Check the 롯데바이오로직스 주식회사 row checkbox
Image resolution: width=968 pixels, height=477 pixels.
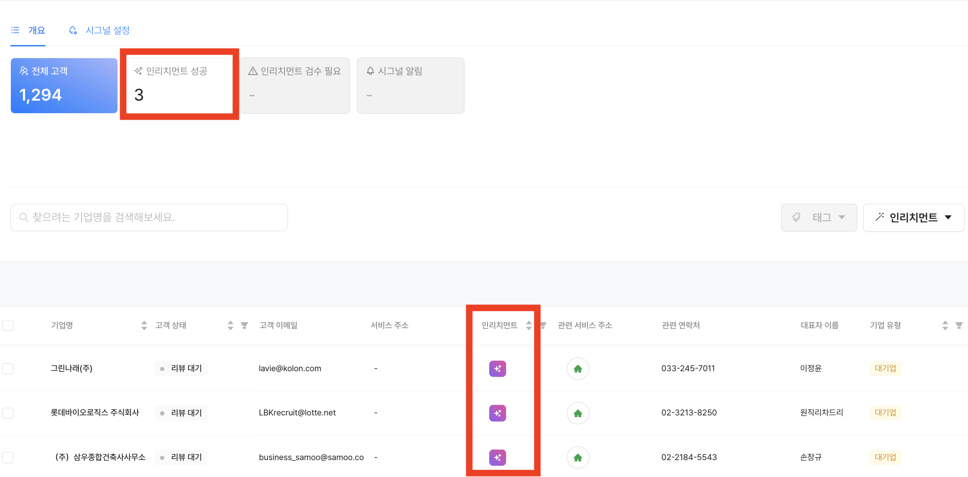pyautogui.click(x=8, y=413)
